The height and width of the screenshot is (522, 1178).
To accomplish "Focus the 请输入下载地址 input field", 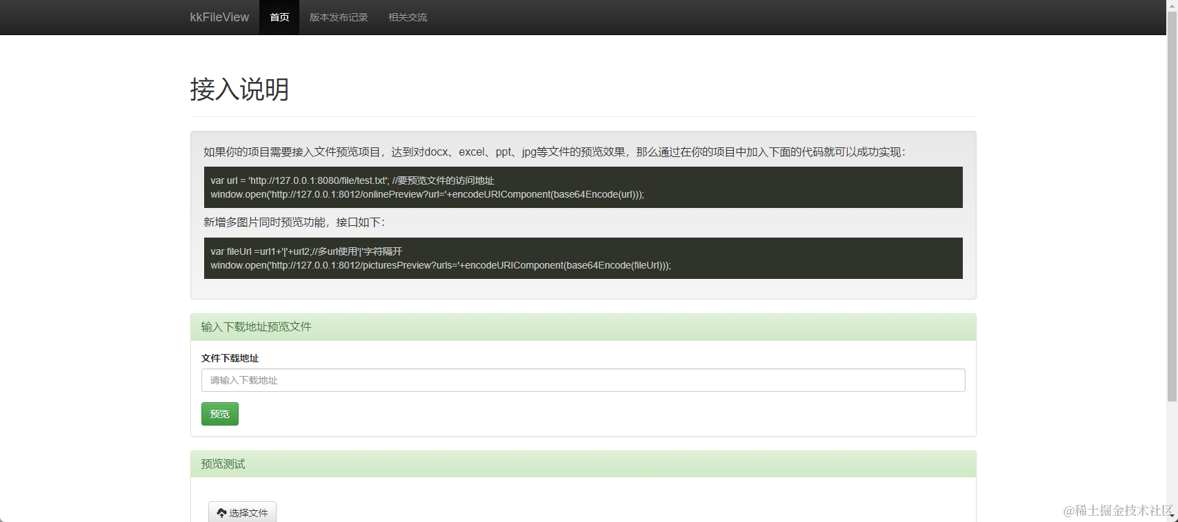I will 583,380.
